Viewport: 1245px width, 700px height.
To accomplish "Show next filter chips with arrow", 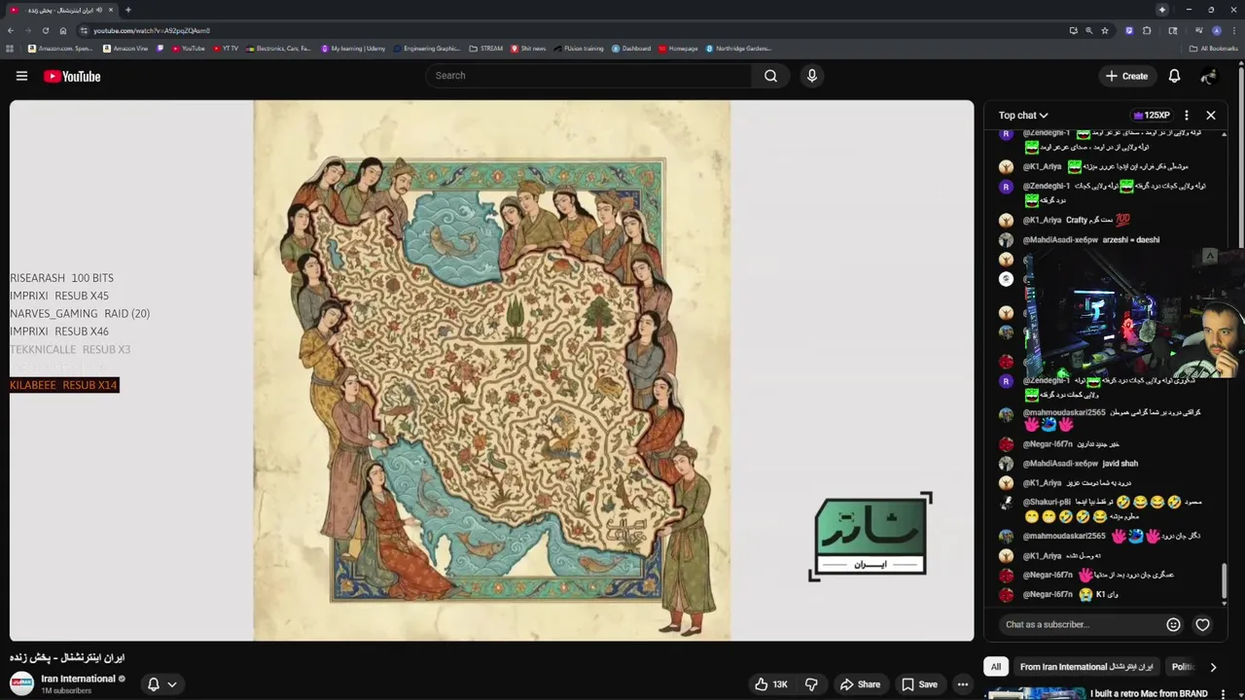I will coord(1213,667).
